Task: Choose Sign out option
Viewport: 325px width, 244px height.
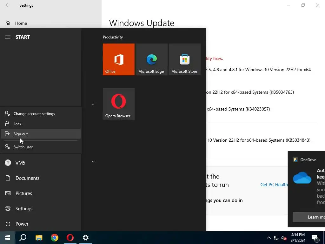Action: tap(41, 134)
